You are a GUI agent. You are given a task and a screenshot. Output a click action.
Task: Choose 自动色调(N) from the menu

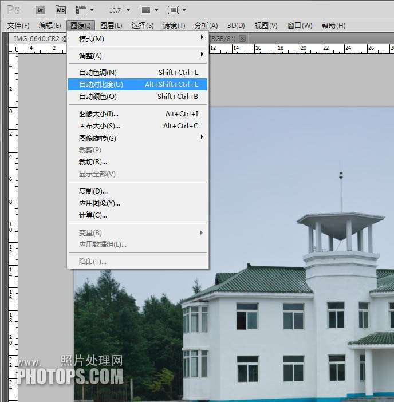[137, 73]
